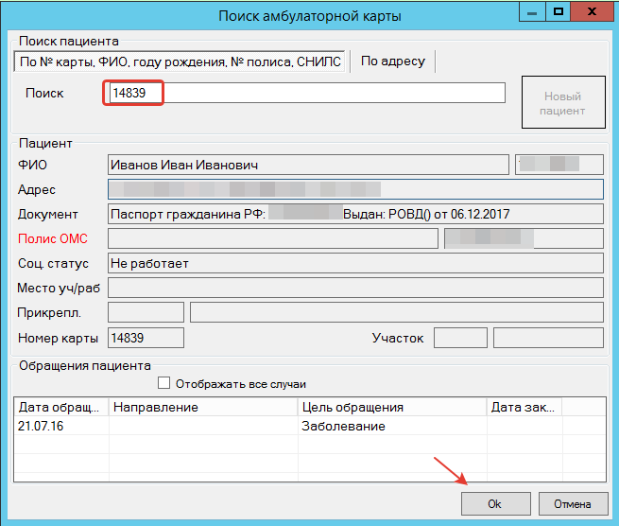Click the Направление column header
The width and height of the screenshot is (619, 526).
tap(203, 407)
